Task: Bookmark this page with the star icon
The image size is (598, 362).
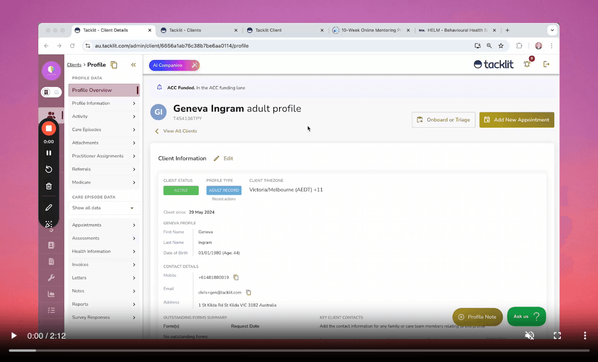Action: coord(501,46)
